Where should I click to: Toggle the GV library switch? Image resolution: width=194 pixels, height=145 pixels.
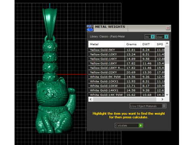(x=150, y=37)
